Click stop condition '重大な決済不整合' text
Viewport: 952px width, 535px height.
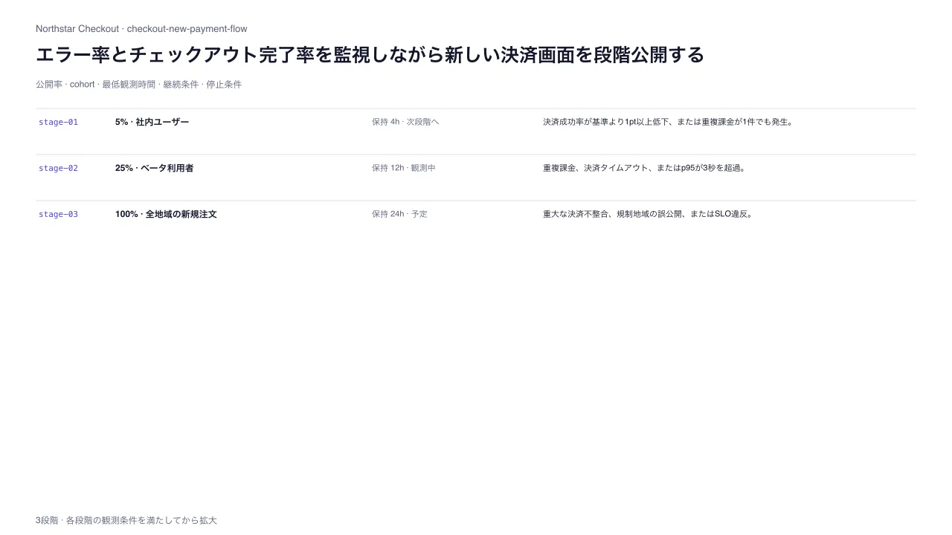(x=649, y=214)
